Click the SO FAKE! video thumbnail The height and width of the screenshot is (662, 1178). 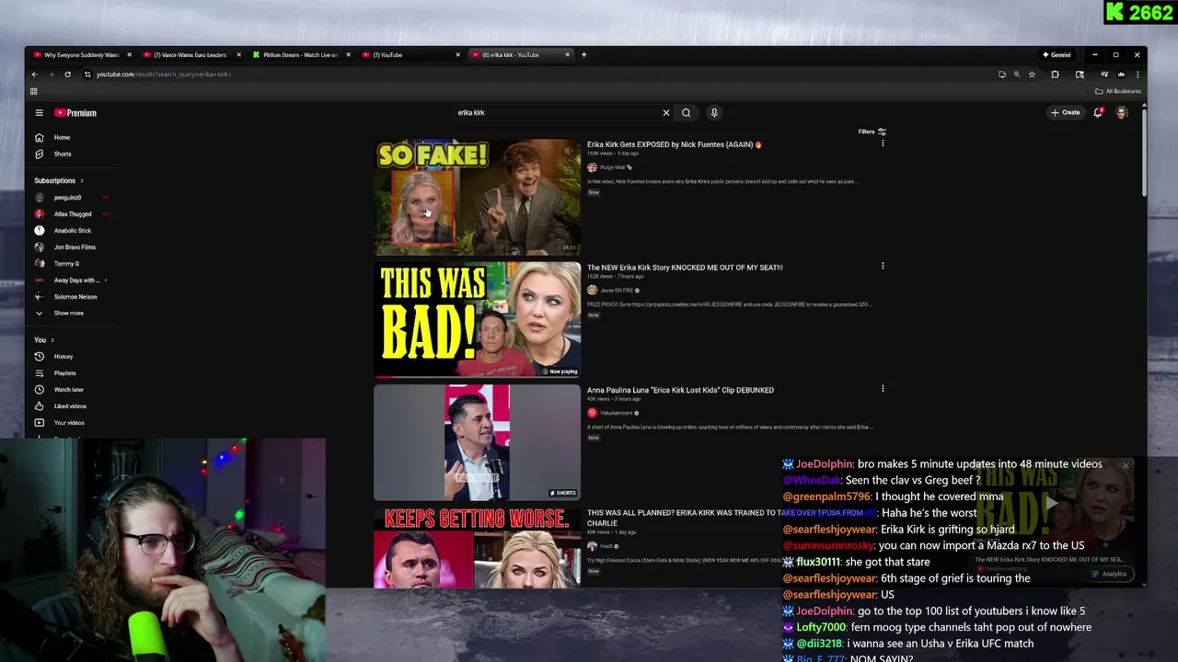(x=477, y=197)
